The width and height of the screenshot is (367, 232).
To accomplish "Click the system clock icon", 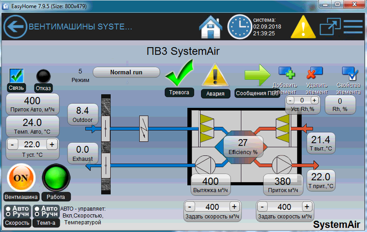I will (239, 27).
